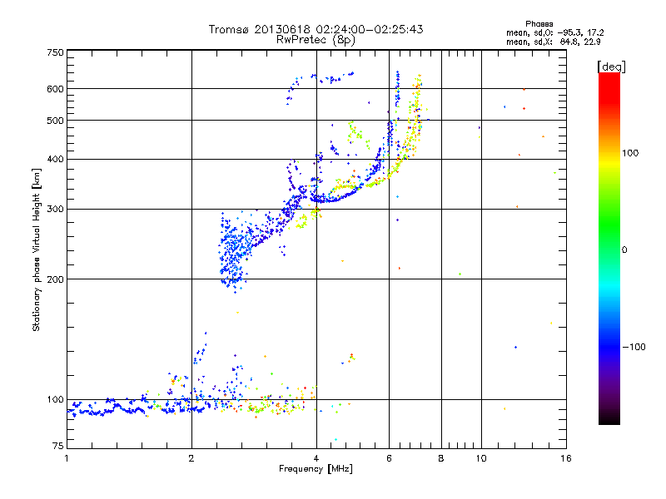
Task: Click the colorbar '100' tick label
Action: coord(630,153)
